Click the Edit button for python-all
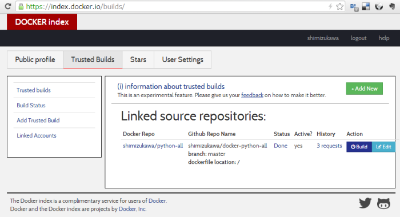 click(x=383, y=147)
